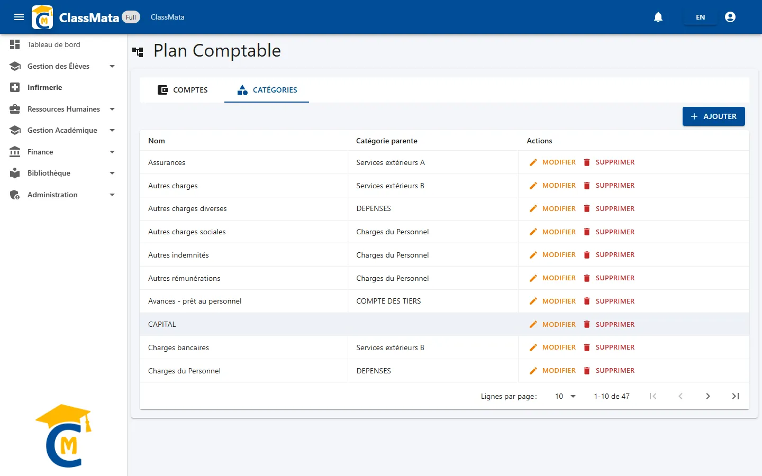Expand the Administration submenu arrow

(x=112, y=195)
